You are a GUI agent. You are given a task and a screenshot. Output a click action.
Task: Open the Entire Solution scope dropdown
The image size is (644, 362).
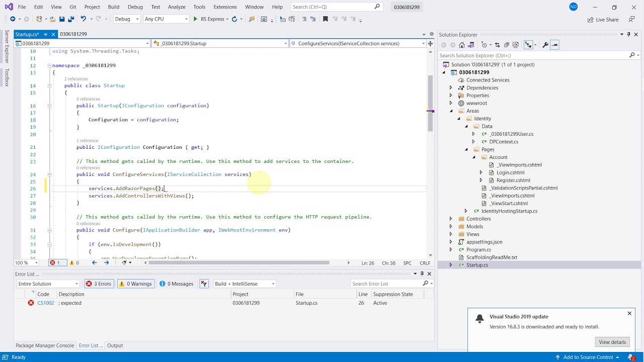tap(48, 284)
